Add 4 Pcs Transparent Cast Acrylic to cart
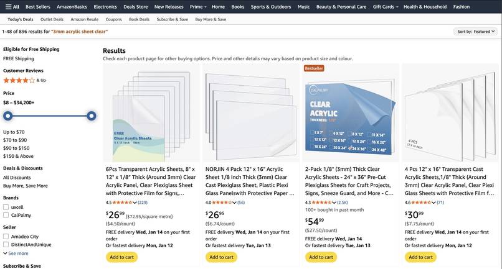 [420, 257]
